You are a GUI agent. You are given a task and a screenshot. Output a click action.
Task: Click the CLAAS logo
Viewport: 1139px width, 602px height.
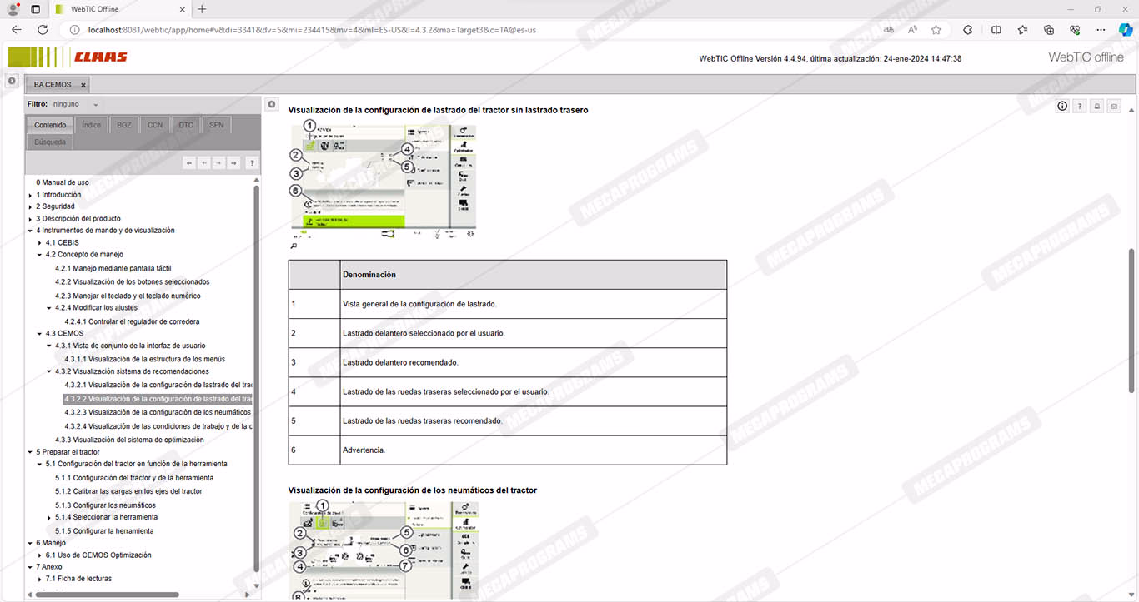point(100,57)
